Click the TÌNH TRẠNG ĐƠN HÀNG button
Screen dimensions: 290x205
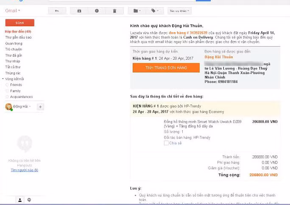pyautogui.click(x=166, y=68)
